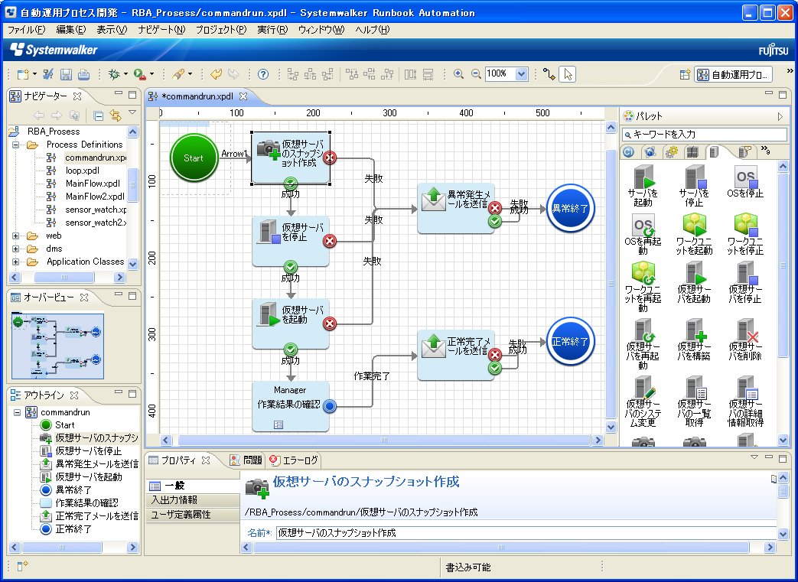Pick the OSを再起動 palette icon
Image resolution: width=798 pixels, height=582 pixels.
click(643, 234)
